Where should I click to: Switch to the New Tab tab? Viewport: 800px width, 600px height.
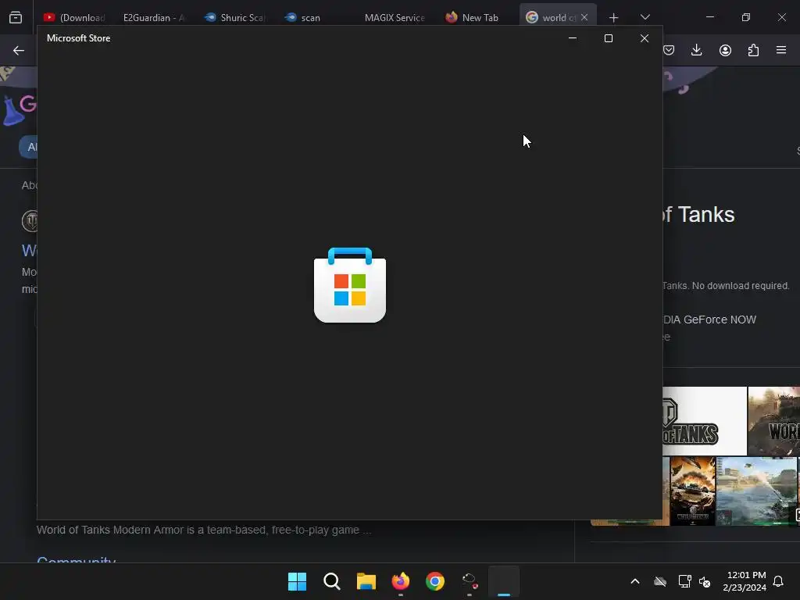(473, 17)
